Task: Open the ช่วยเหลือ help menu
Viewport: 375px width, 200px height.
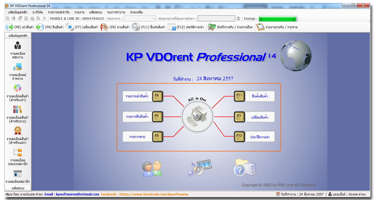Action: pos(136,12)
